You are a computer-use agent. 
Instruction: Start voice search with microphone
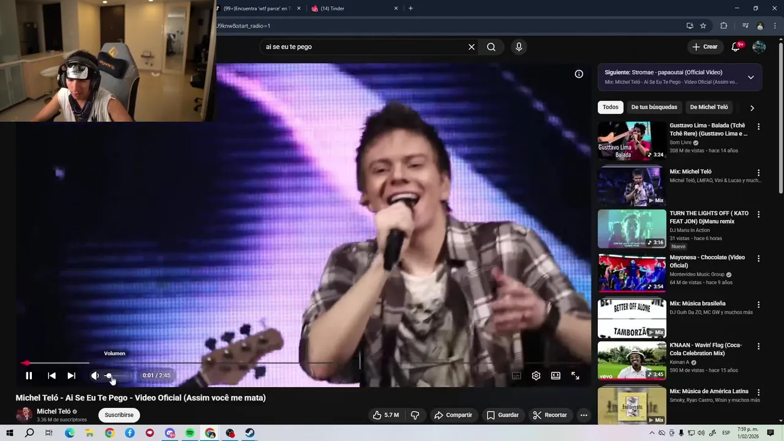click(x=519, y=47)
